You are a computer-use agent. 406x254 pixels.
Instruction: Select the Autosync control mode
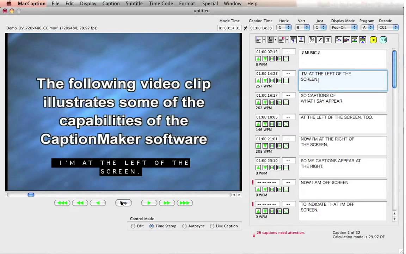184,226
